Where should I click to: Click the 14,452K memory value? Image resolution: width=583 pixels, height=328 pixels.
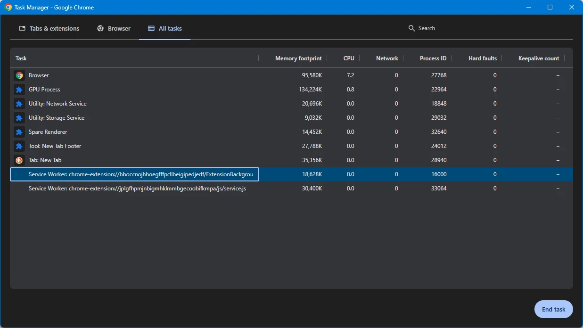pyautogui.click(x=312, y=132)
